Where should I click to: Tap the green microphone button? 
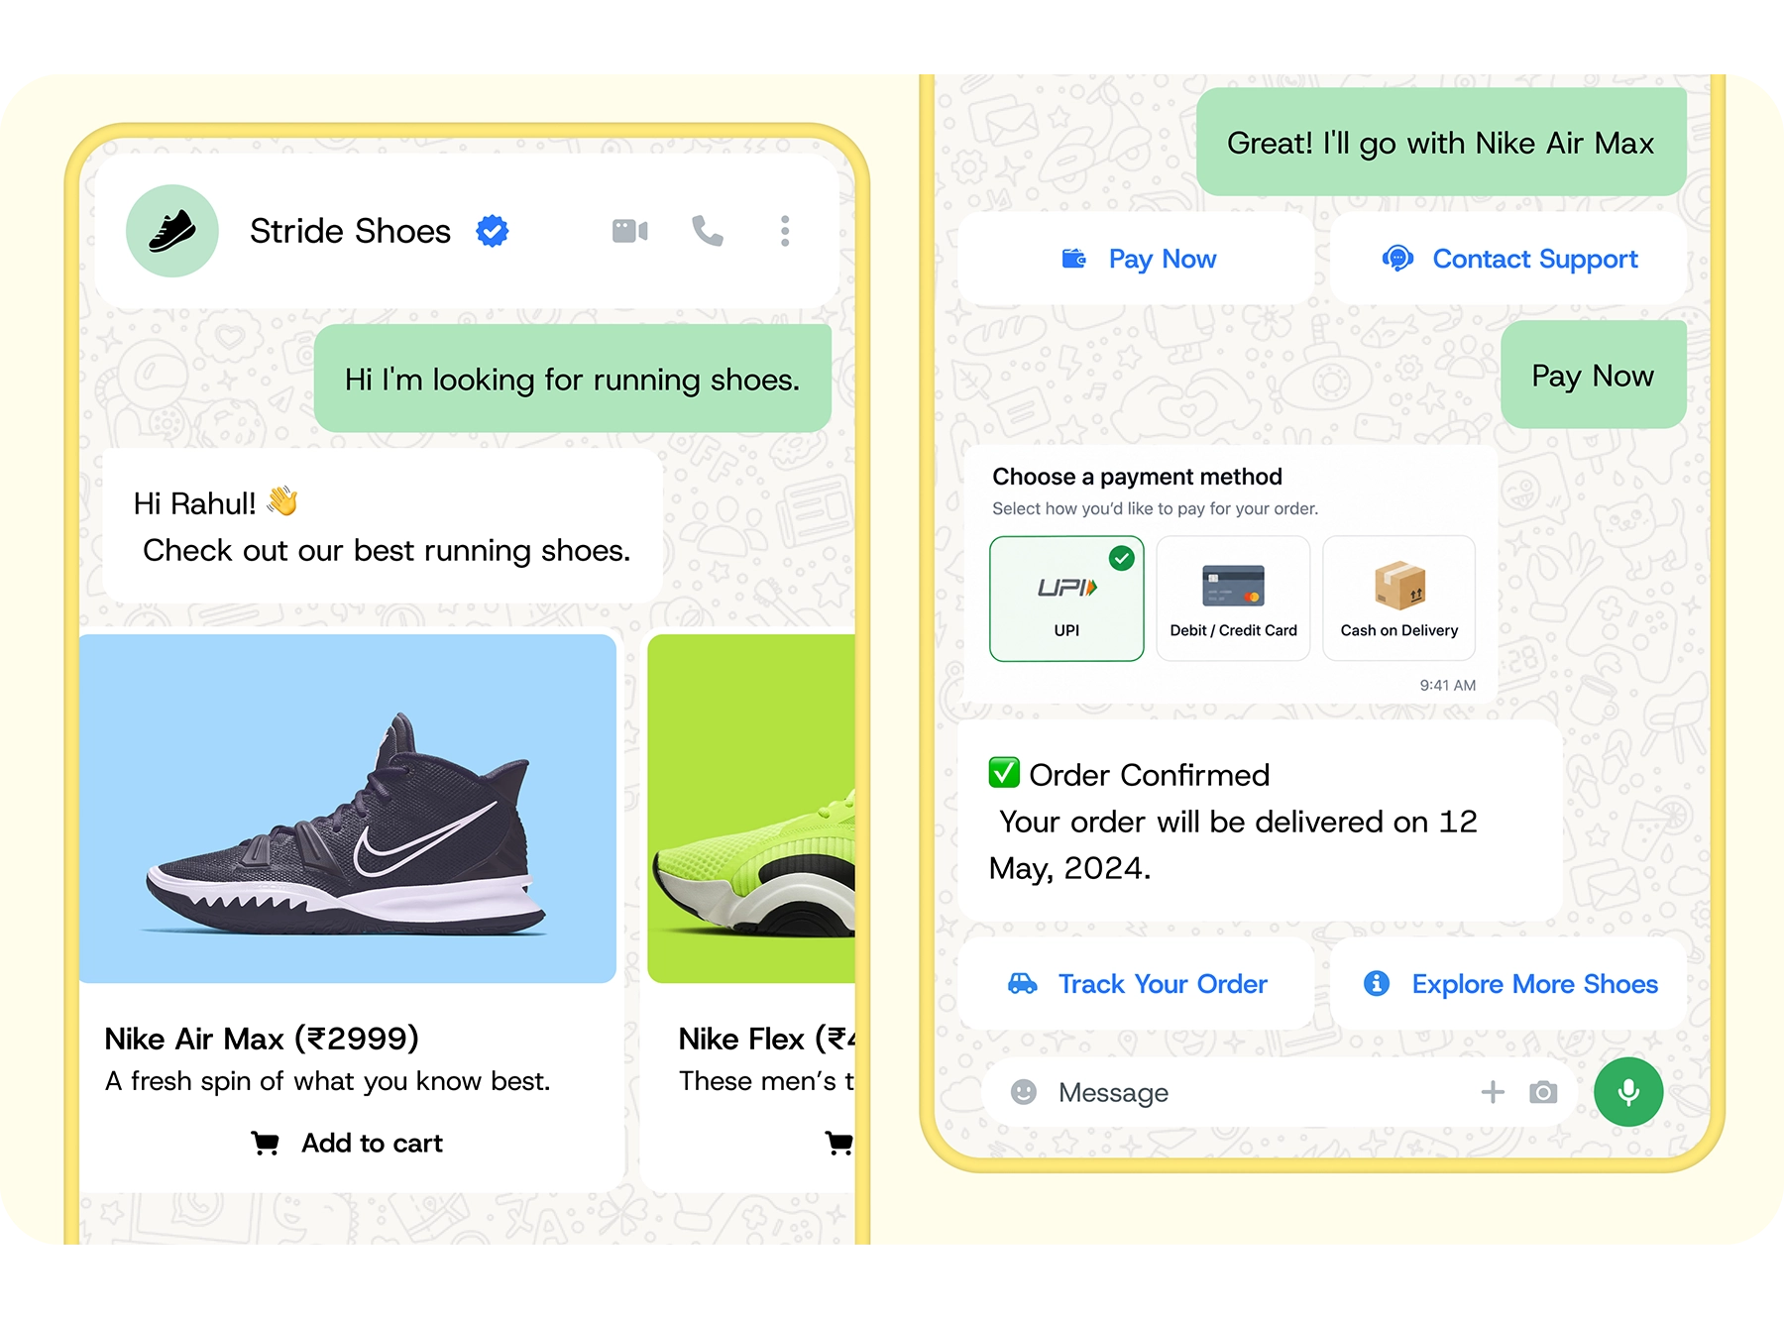[1628, 1091]
